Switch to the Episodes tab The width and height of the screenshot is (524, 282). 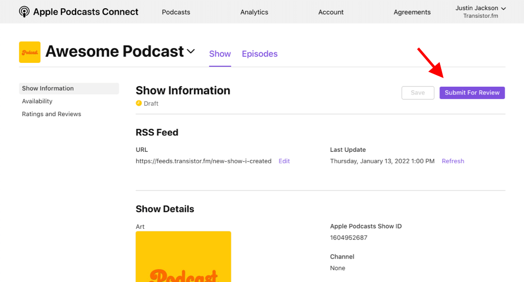pos(259,54)
